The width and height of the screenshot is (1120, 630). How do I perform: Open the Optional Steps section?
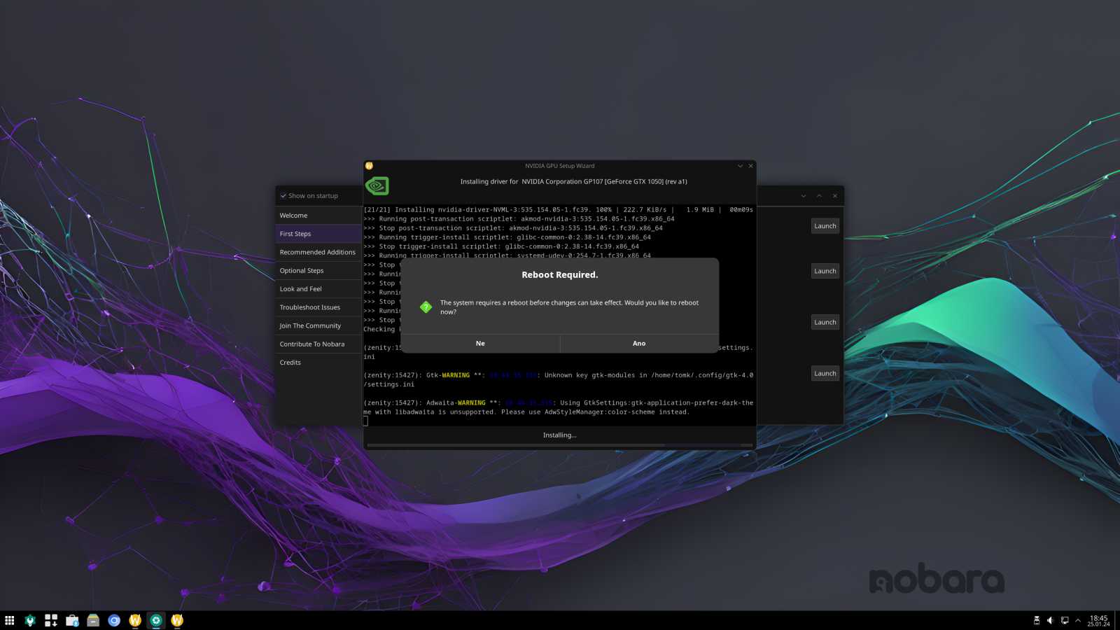tap(318, 270)
